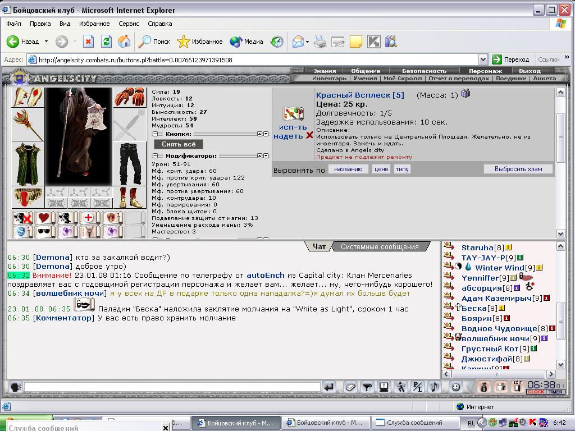The image size is (575, 431).
Task: Use the scroll with red X silhouette
Action: (22, 218)
